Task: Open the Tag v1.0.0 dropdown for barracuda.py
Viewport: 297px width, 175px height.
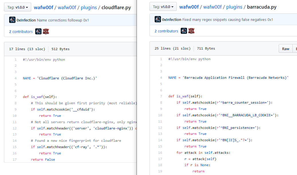Action: (x=163, y=7)
